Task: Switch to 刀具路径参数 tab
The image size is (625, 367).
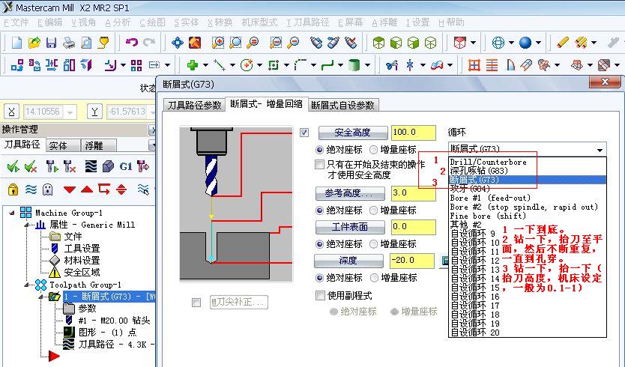Action: point(194,105)
